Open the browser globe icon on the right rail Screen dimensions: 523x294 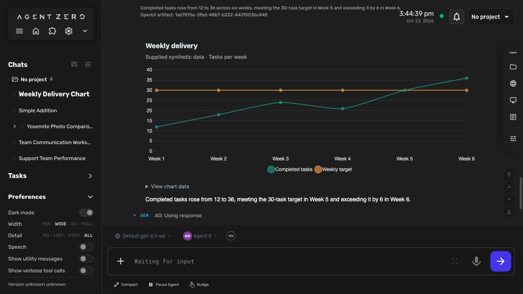(x=513, y=84)
